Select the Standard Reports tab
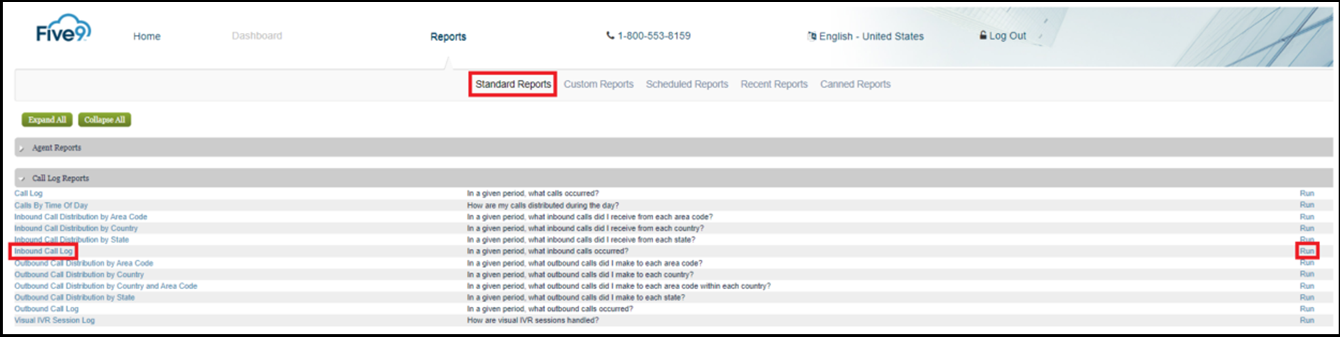This screenshot has height=337, width=1340. [513, 84]
